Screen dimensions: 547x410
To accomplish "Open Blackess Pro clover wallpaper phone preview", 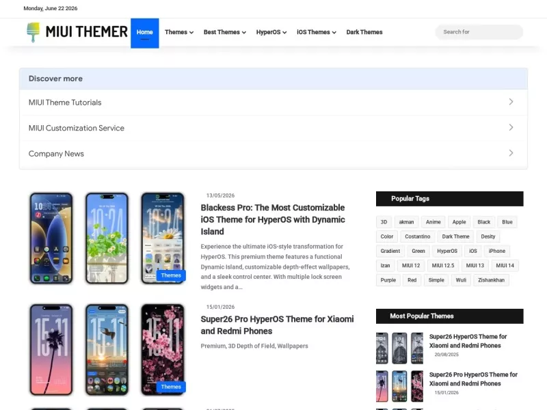I will (x=107, y=238).
